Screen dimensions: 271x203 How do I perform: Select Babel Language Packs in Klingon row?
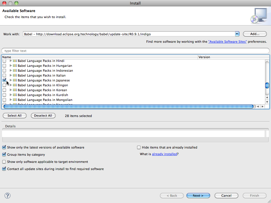(133, 85)
